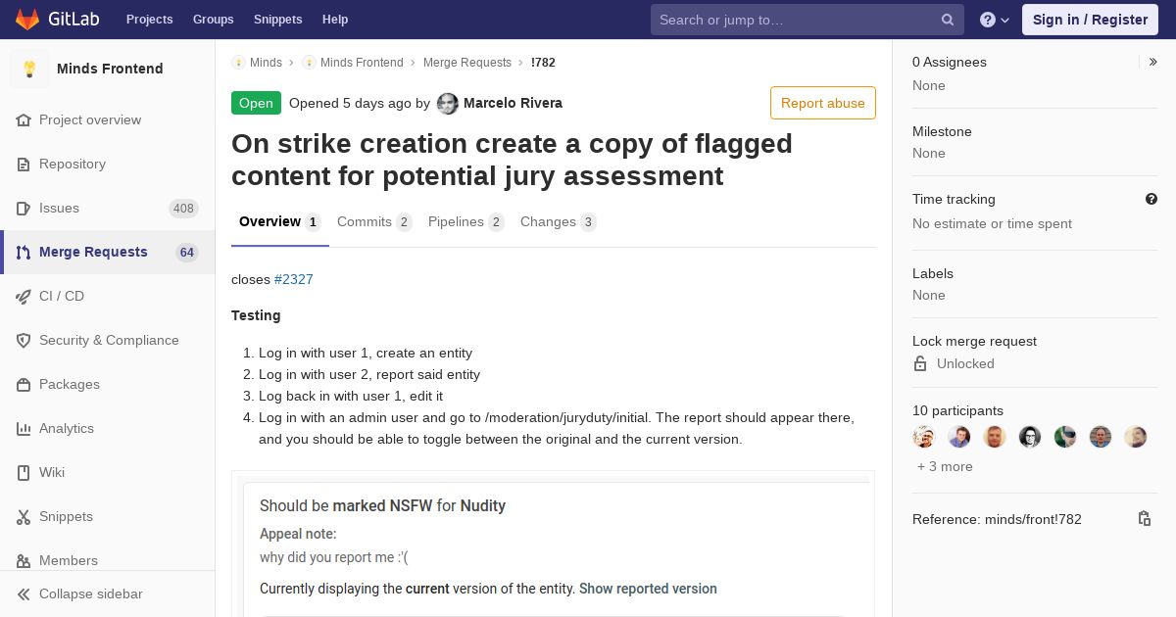Click the Open status badge
The width and height of the screenshot is (1176, 617).
pos(256,103)
